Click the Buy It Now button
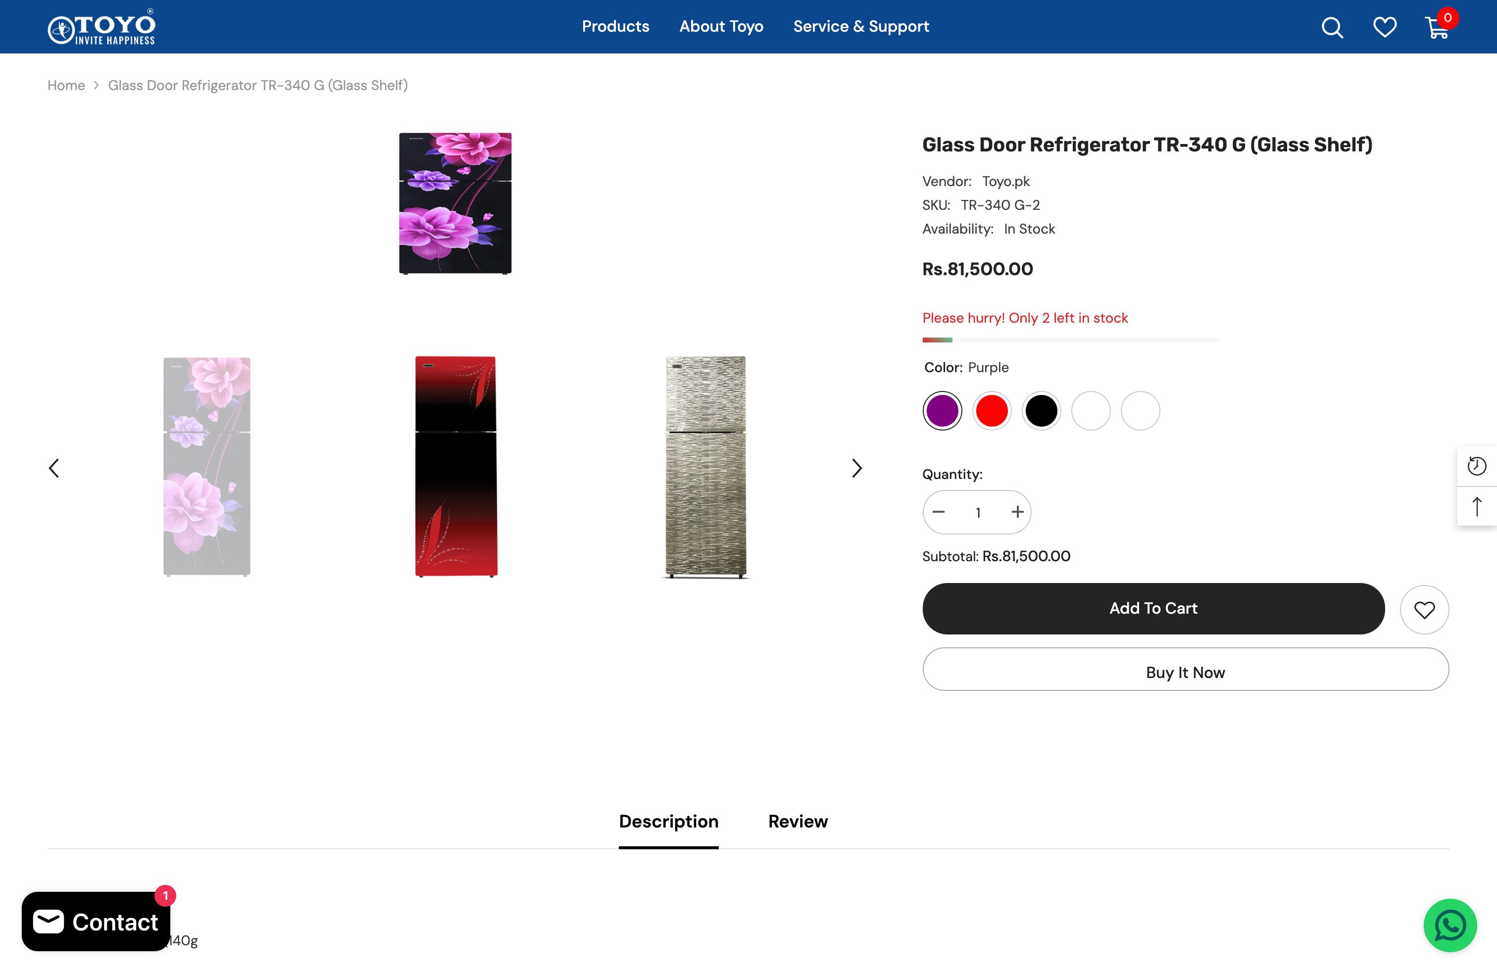 point(1185,672)
